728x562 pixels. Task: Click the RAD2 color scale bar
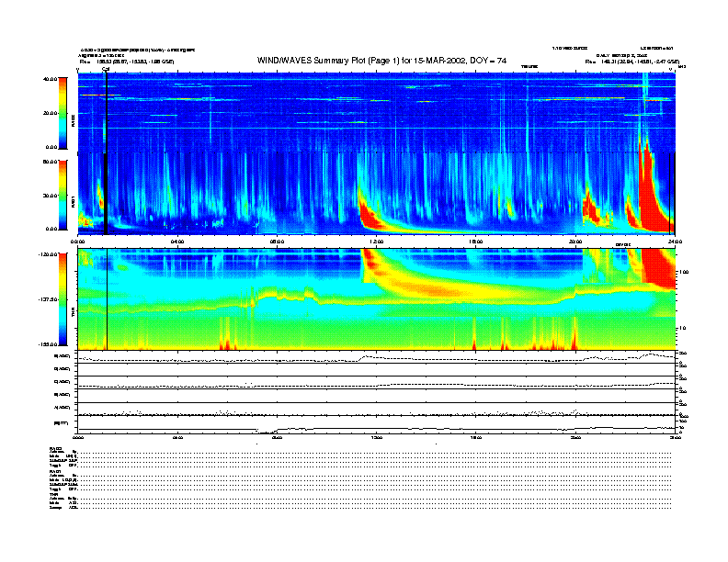pos(63,113)
